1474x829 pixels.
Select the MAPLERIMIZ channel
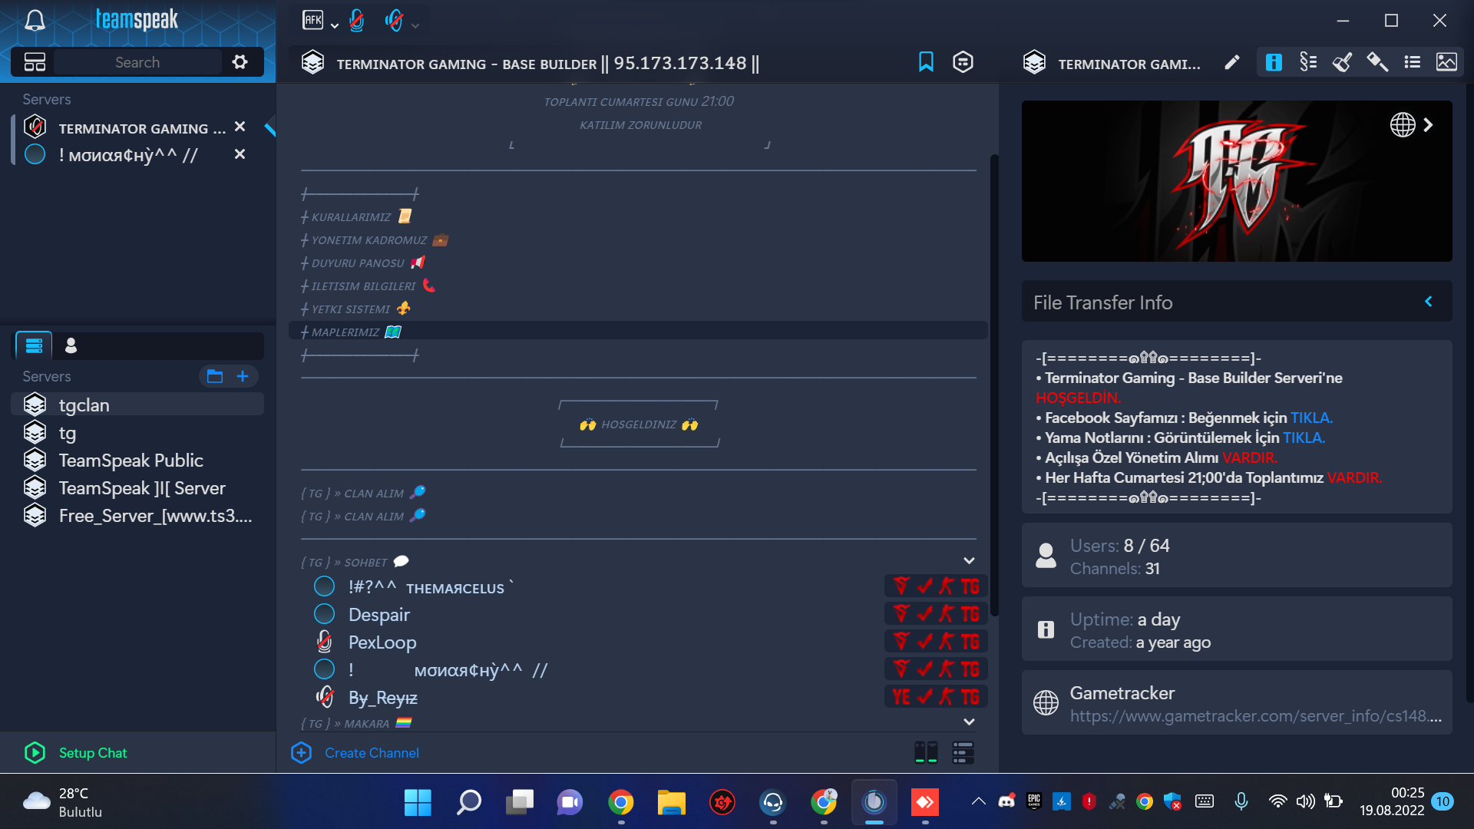coord(638,332)
